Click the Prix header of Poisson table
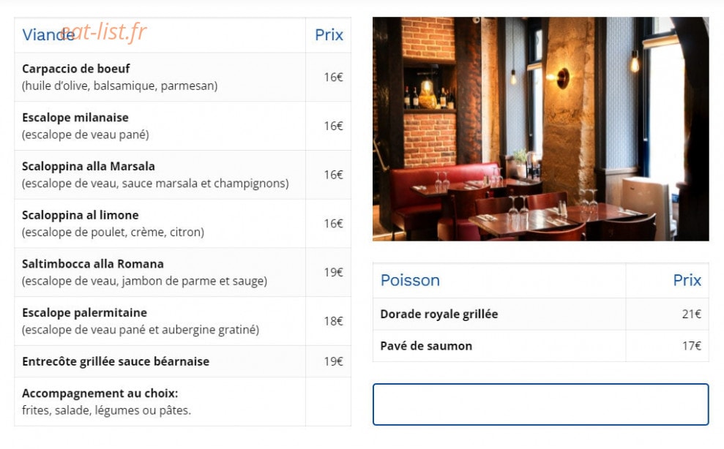Viewport: 724px width, 449px height. click(687, 280)
